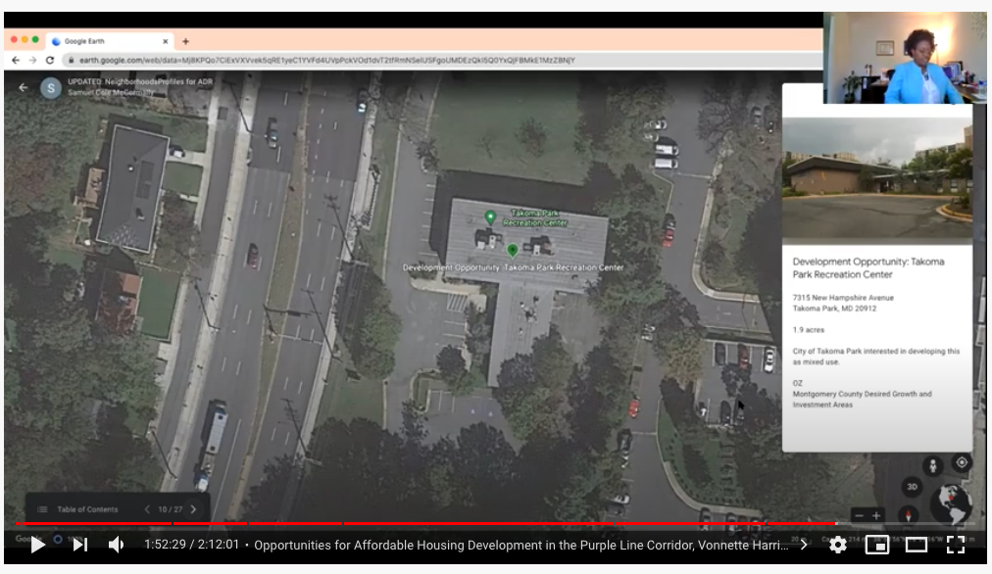Activate the Pegman Street View icon

pyautogui.click(x=932, y=466)
